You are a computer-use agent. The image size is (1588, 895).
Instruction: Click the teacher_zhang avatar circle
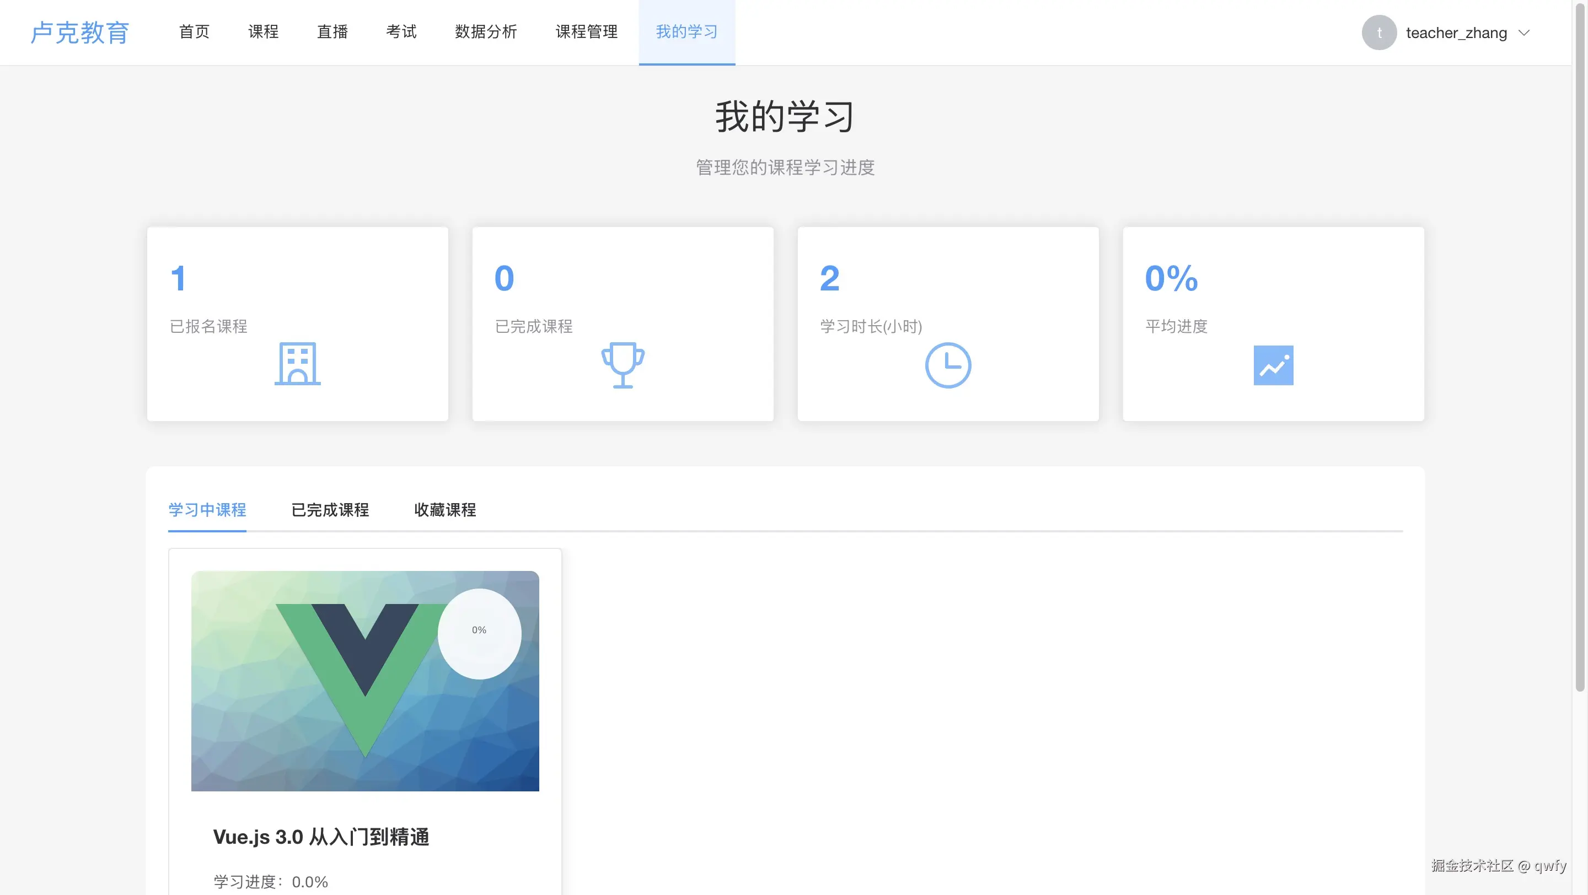coord(1379,33)
